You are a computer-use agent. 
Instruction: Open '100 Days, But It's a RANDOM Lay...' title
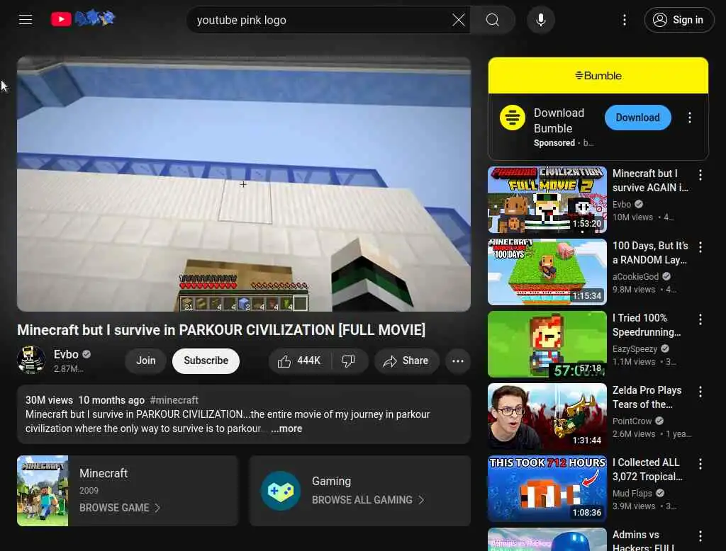[x=650, y=253]
